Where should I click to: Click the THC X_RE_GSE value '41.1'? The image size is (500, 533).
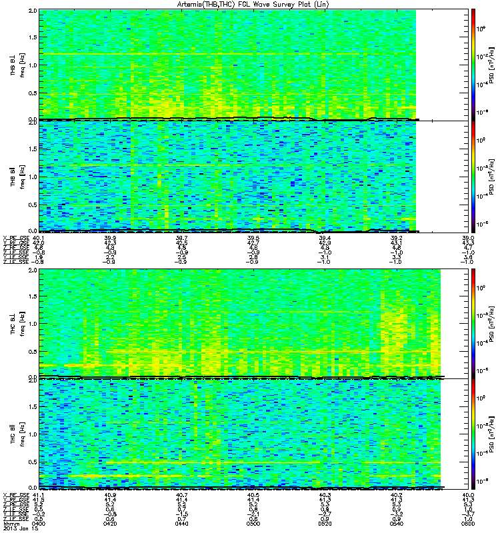[39, 495]
